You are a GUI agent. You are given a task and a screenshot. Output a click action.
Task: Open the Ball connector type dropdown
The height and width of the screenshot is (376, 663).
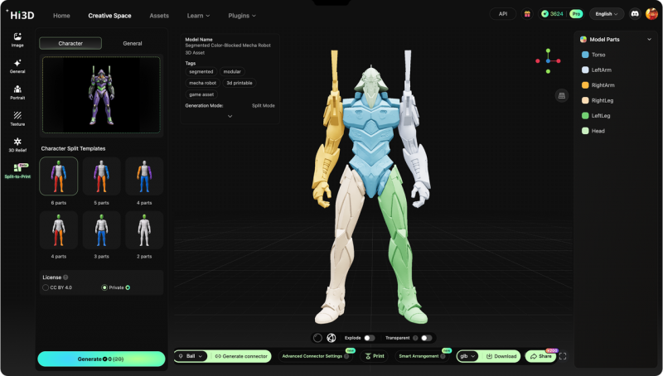point(191,356)
